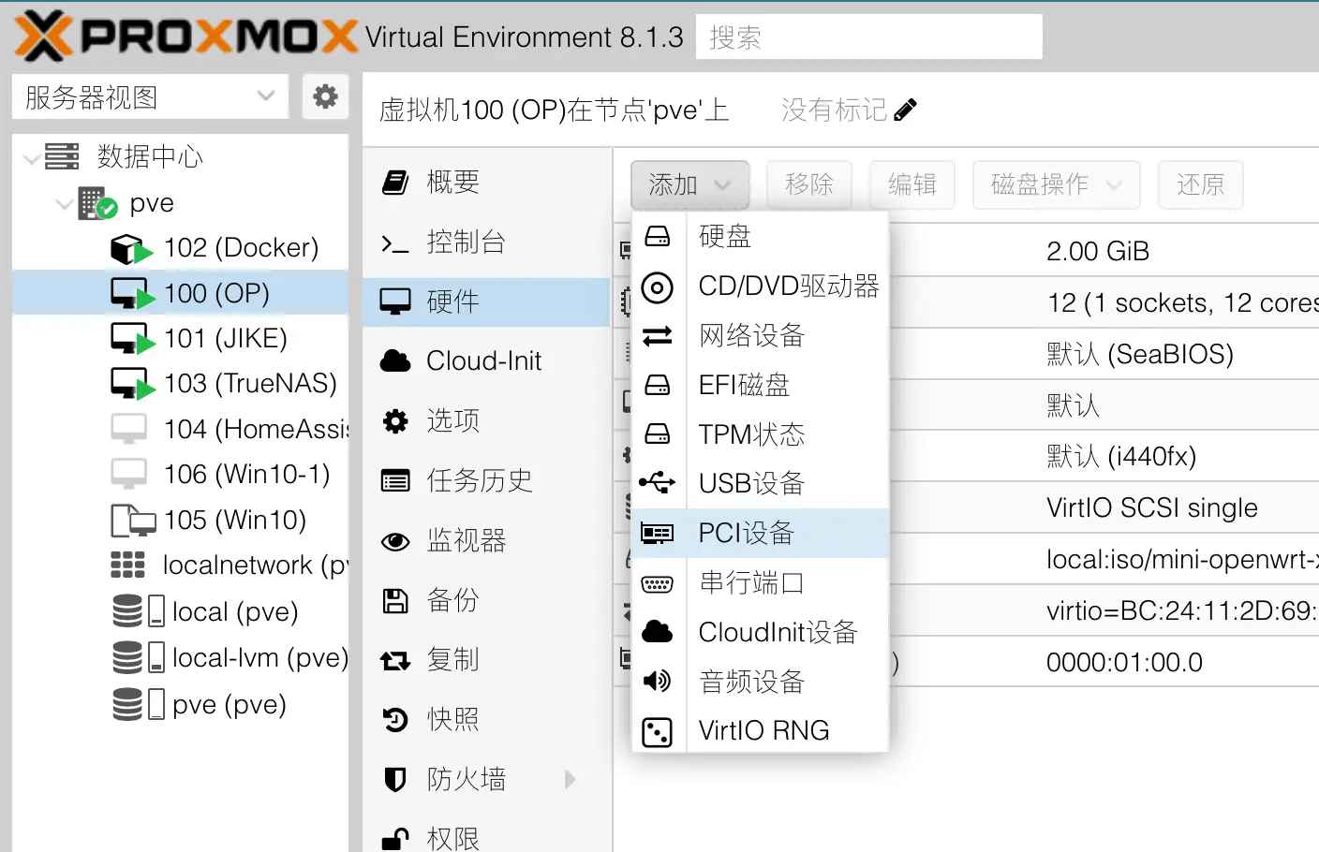The image size is (1319, 852).
Task: Expand the 防火墙 submenu arrow
Action: point(570,779)
